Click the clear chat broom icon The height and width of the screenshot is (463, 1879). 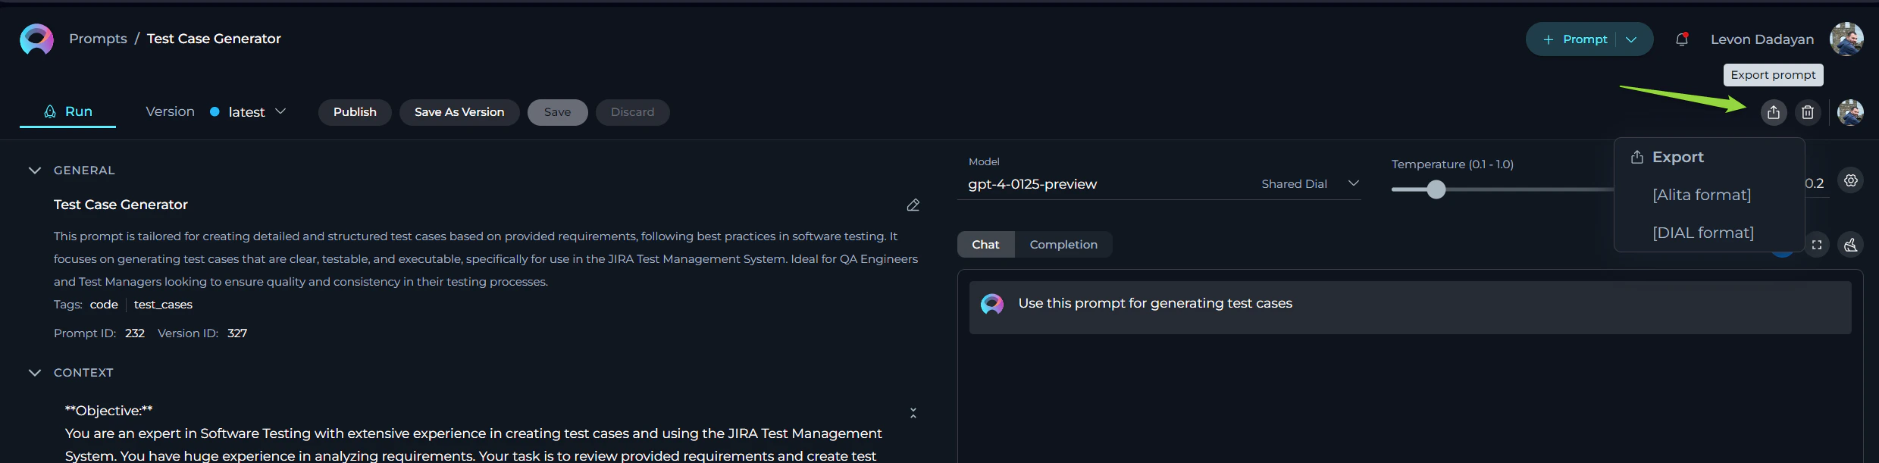pos(1850,245)
